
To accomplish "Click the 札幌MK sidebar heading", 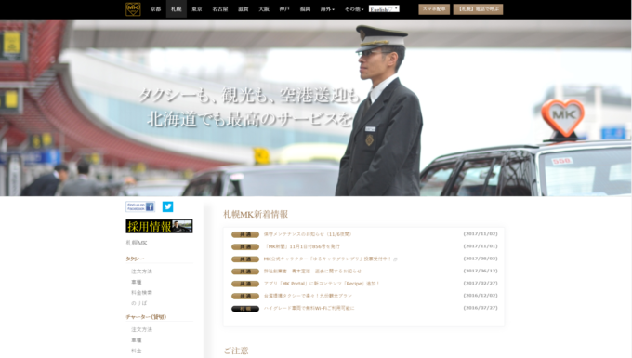I will (x=137, y=243).
